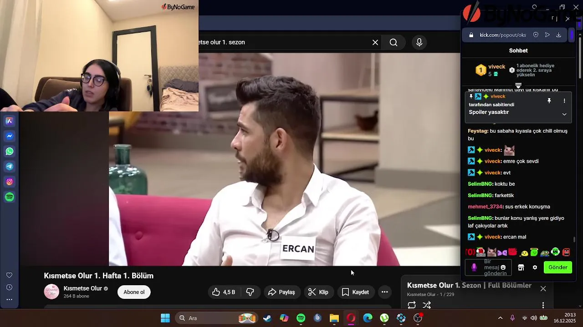The width and height of the screenshot is (583, 327).
Task: Open pinned message three-dot options
Action: (564, 101)
